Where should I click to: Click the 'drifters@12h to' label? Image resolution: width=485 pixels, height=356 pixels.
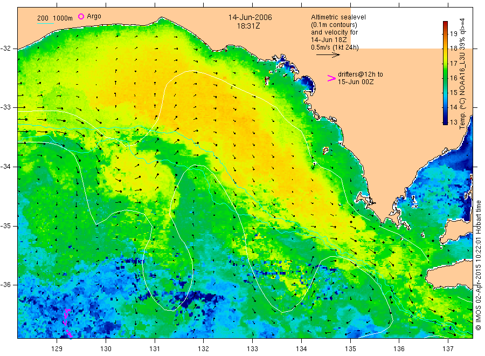point(360,74)
